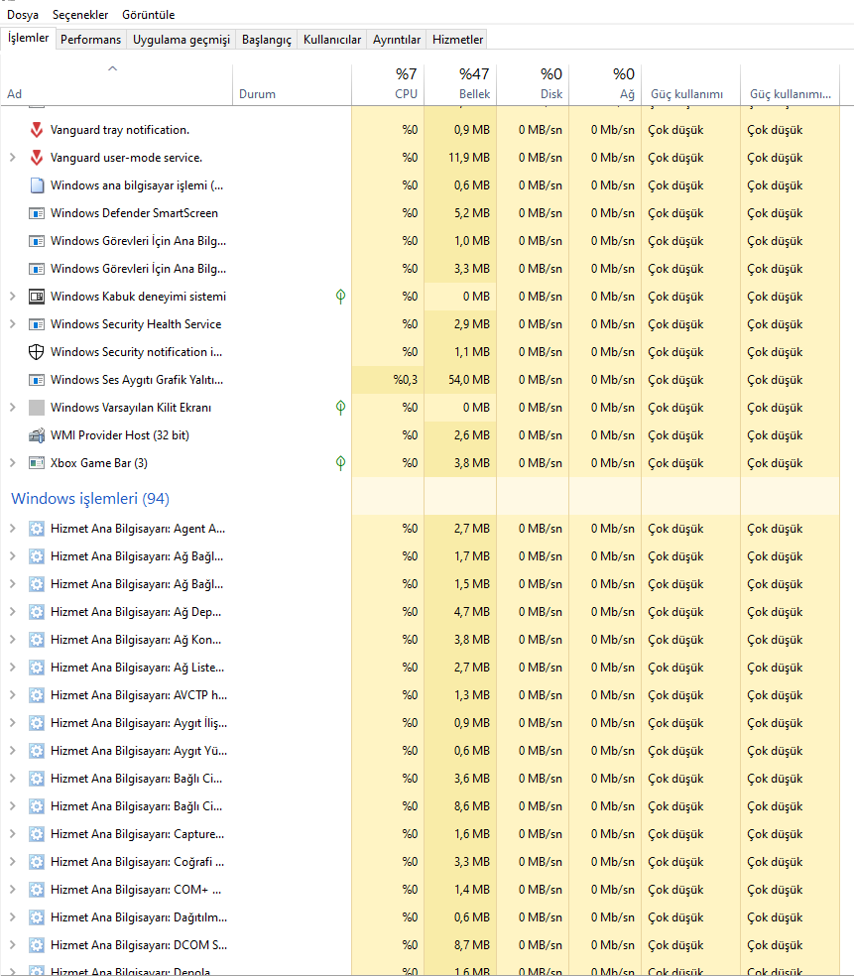Open the Dosya menu
Image resolution: width=854 pixels, height=976 pixels.
tap(23, 14)
